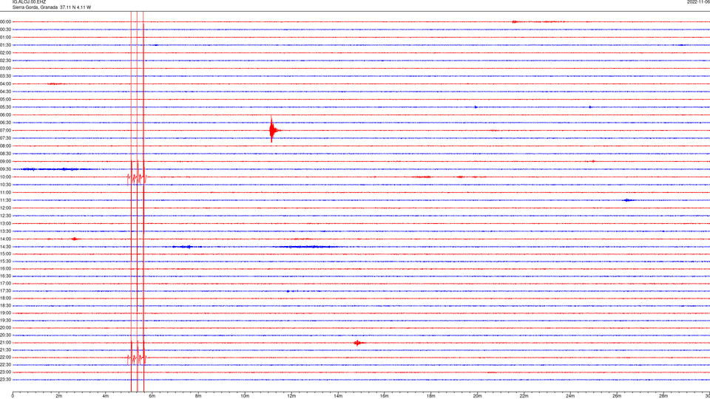Click the 14:30 time label
Image resolution: width=710 pixels, height=399 pixels.
(6, 247)
